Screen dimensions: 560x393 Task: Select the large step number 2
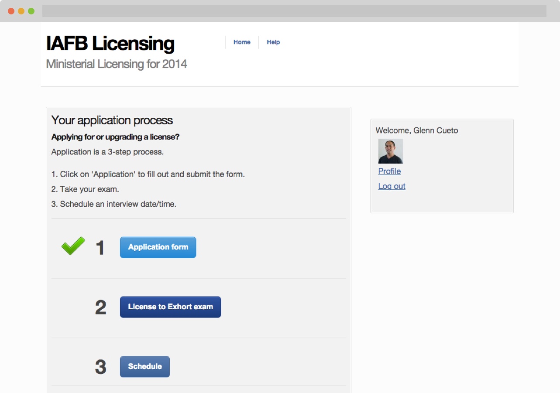point(100,308)
